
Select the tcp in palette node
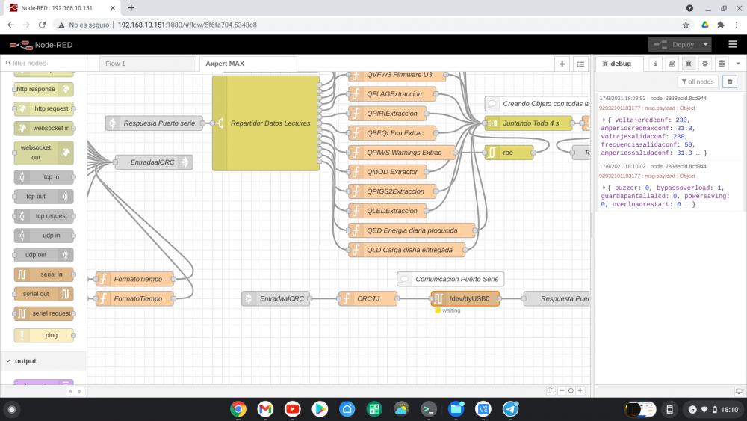tap(44, 177)
